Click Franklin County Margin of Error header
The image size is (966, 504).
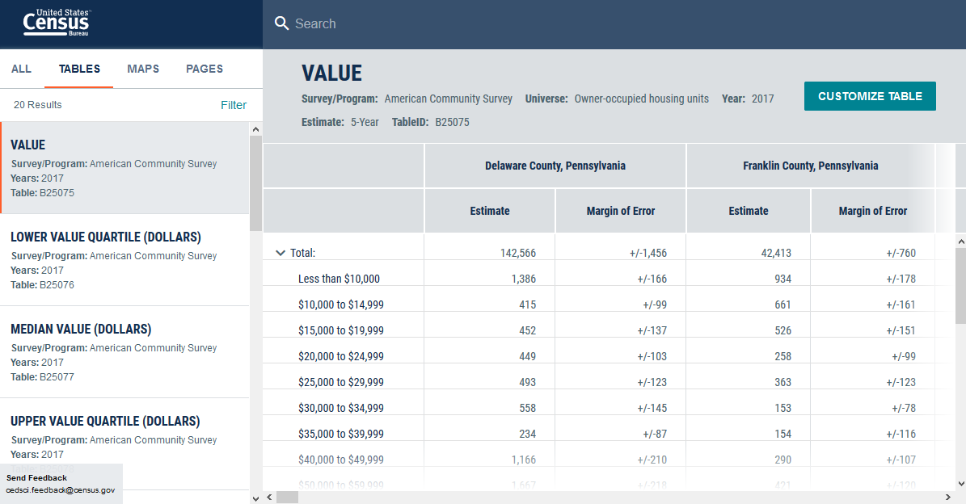872,211
